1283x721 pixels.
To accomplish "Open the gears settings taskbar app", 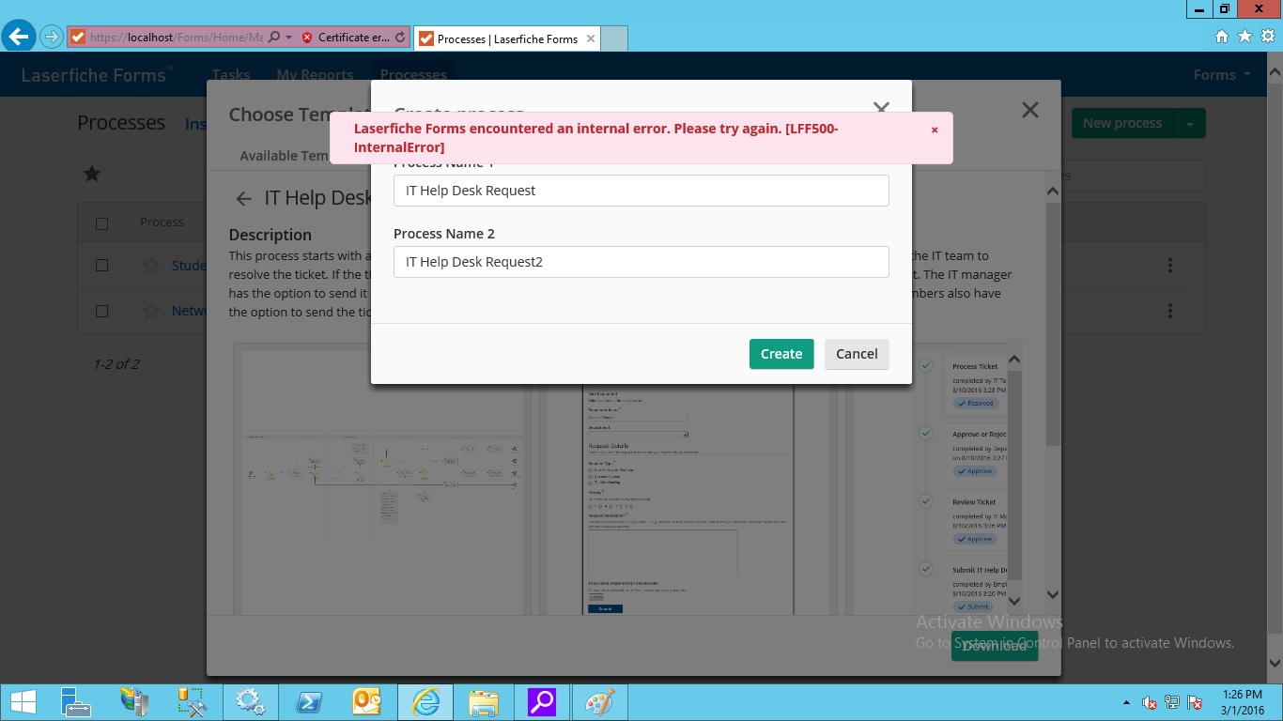I will [x=250, y=702].
